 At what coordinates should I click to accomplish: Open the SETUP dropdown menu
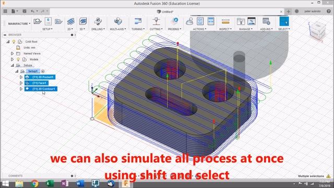(x=47, y=29)
